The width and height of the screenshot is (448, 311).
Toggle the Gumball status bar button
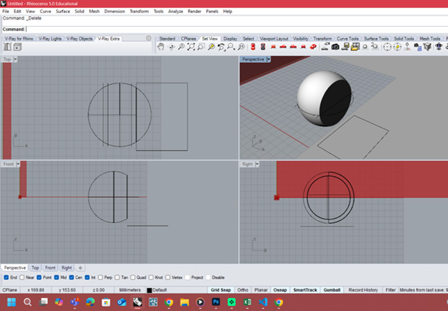coord(332,290)
